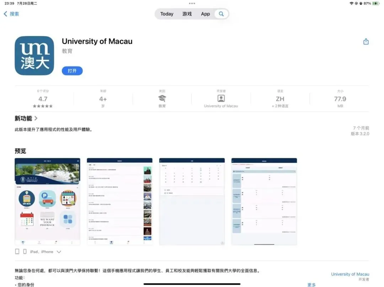
Task: Open fourth preview screenshot with table
Action: point(264,202)
